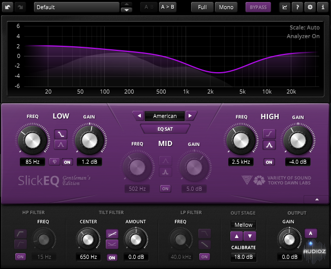Click the 650 Hz tilt center value
The height and width of the screenshot is (269, 331).
(88, 257)
